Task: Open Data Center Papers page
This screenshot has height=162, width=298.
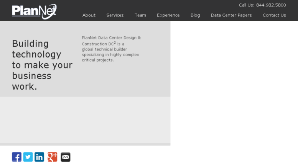Action: pos(231,15)
